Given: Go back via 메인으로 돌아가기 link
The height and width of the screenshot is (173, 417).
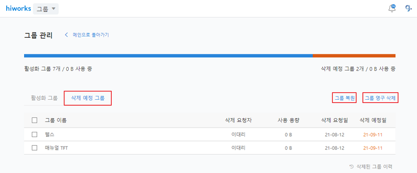Looking at the screenshot, I should click(x=91, y=35).
